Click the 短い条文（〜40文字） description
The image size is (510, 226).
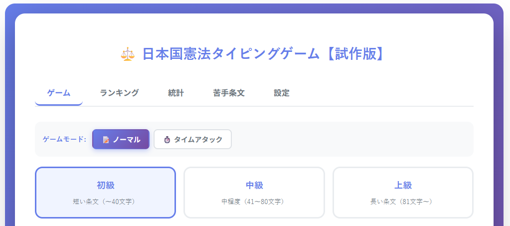pos(105,202)
